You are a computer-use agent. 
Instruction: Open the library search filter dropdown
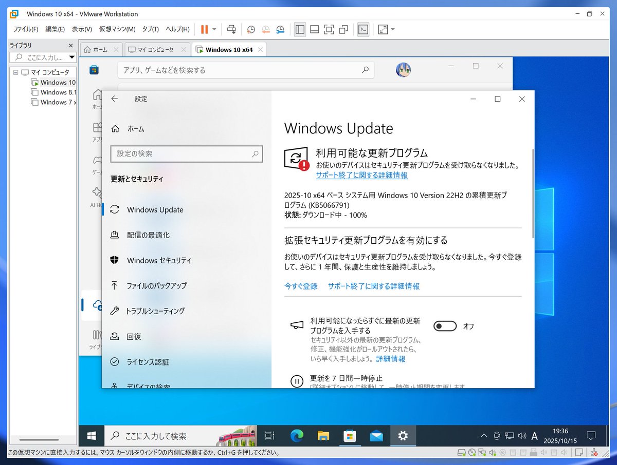[x=71, y=57]
